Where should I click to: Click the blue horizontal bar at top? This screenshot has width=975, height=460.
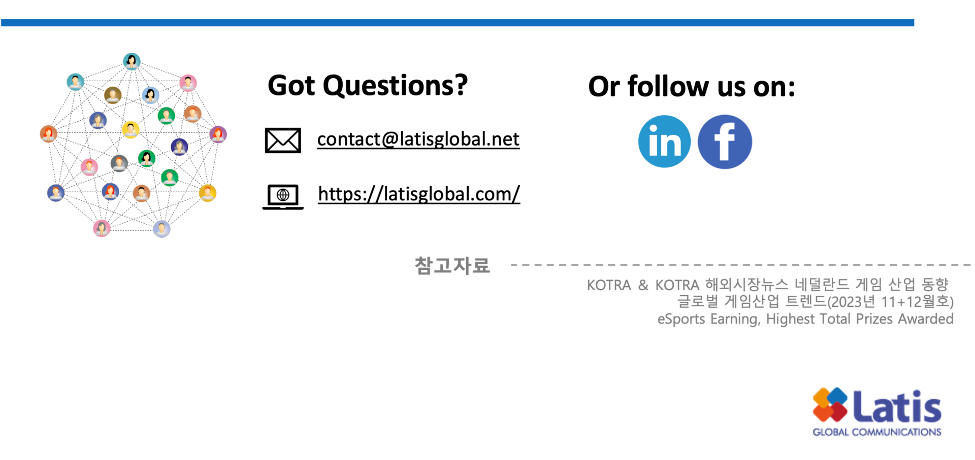(457, 23)
